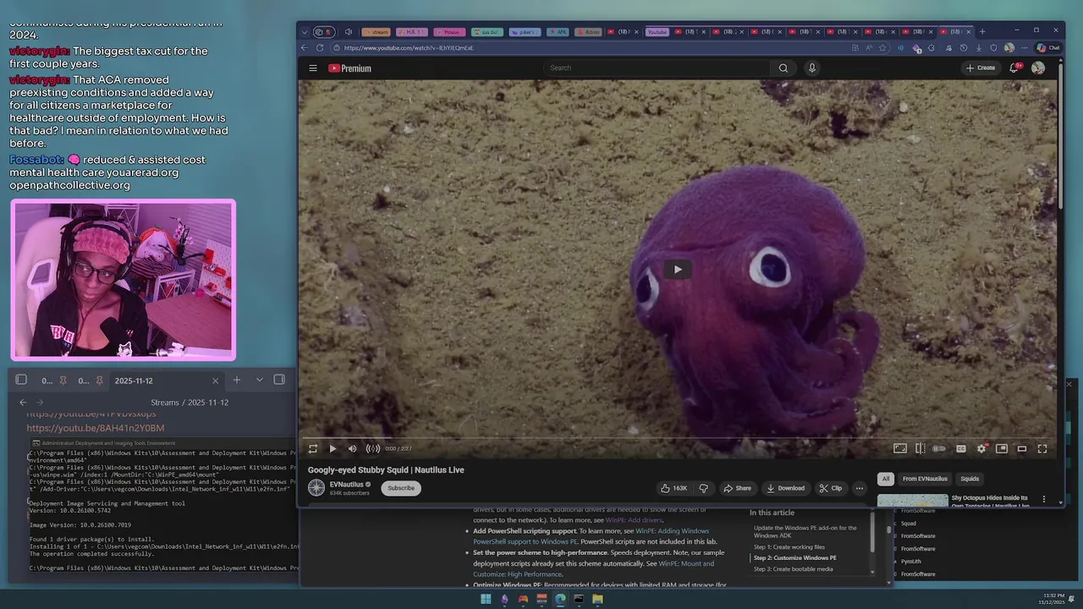Play the video from the control bar

(x=333, y=448)
